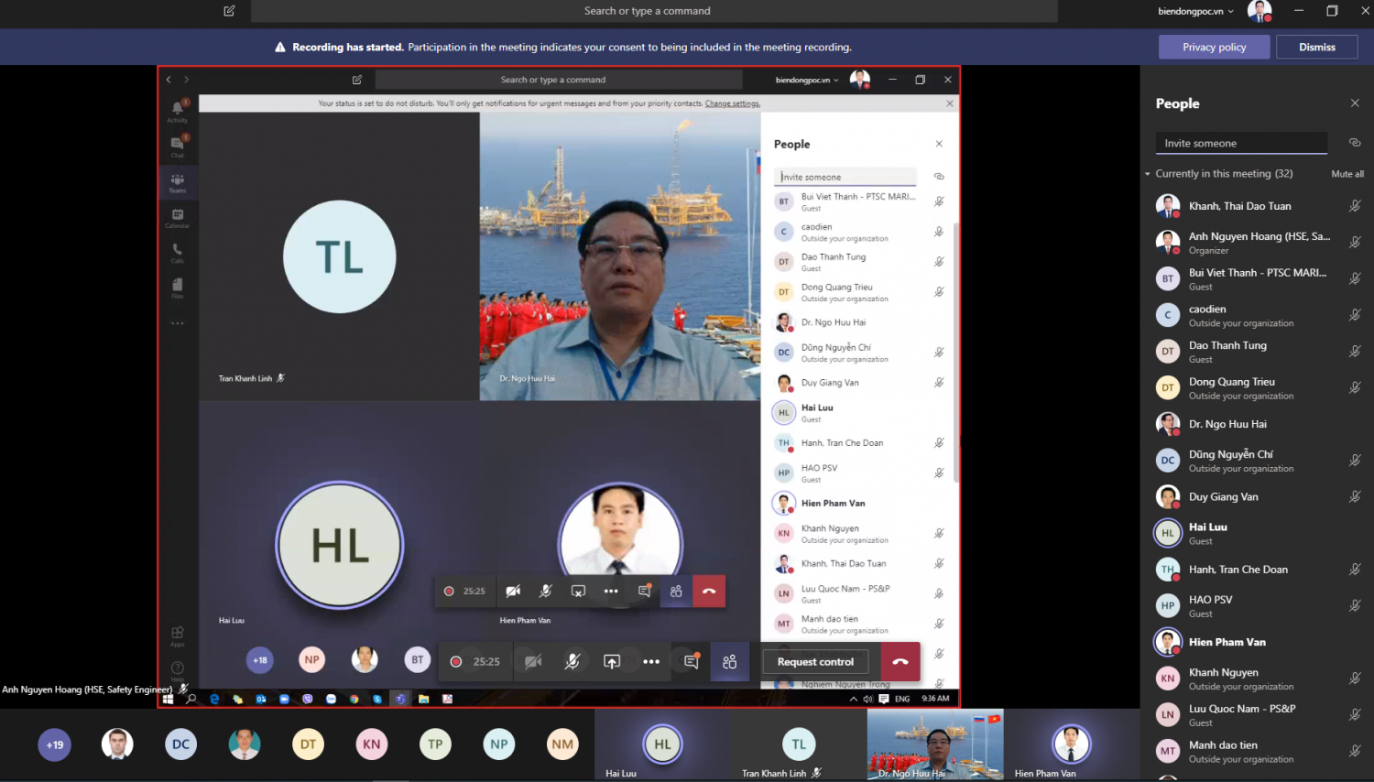Screen dimensions: 1374x782
Task: Click the Privacy policy button
Action: (x=1214, y=47)
